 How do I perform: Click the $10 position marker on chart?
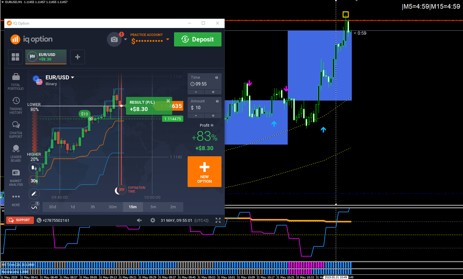84,114
